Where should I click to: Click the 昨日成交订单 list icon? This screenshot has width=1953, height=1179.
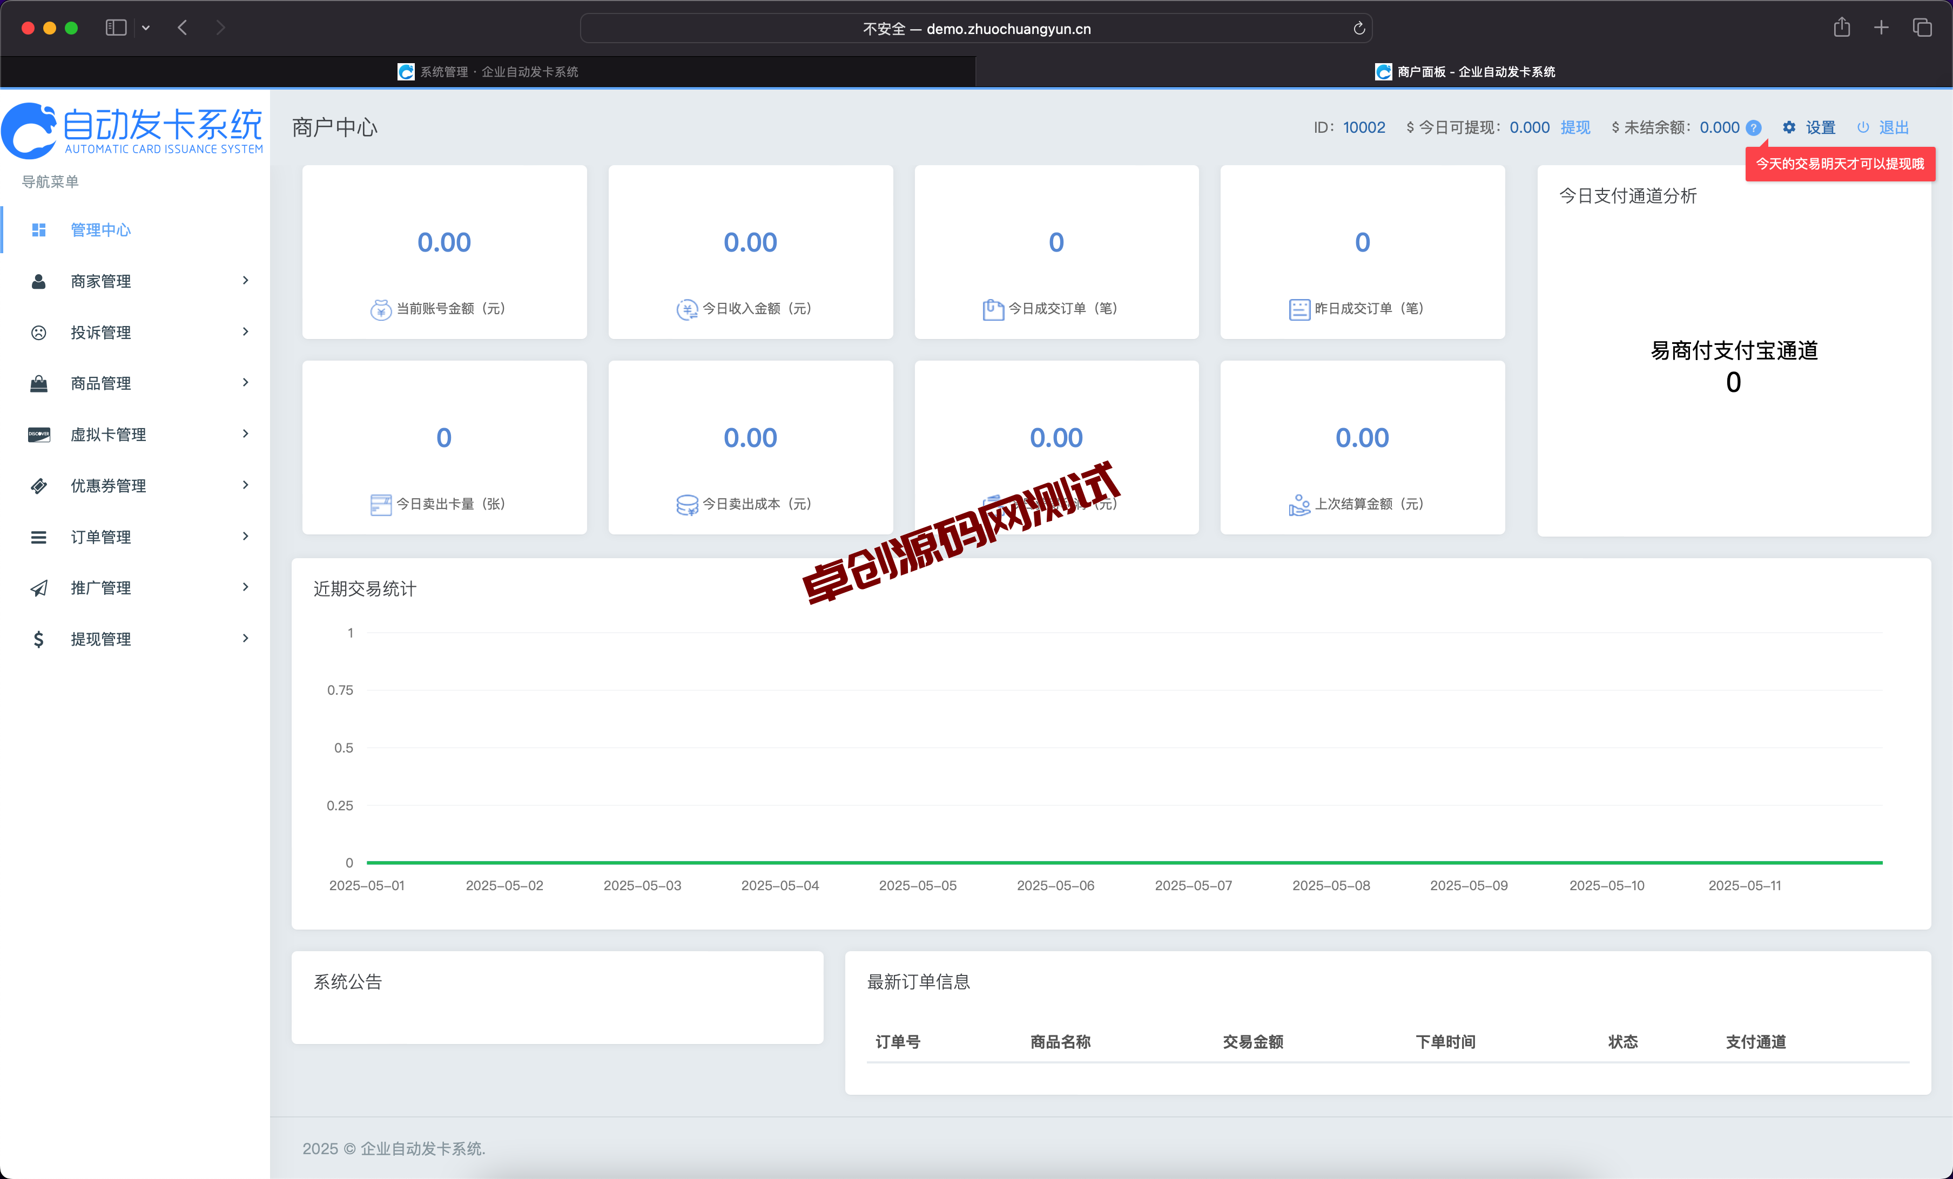(x=1300, y=309)
